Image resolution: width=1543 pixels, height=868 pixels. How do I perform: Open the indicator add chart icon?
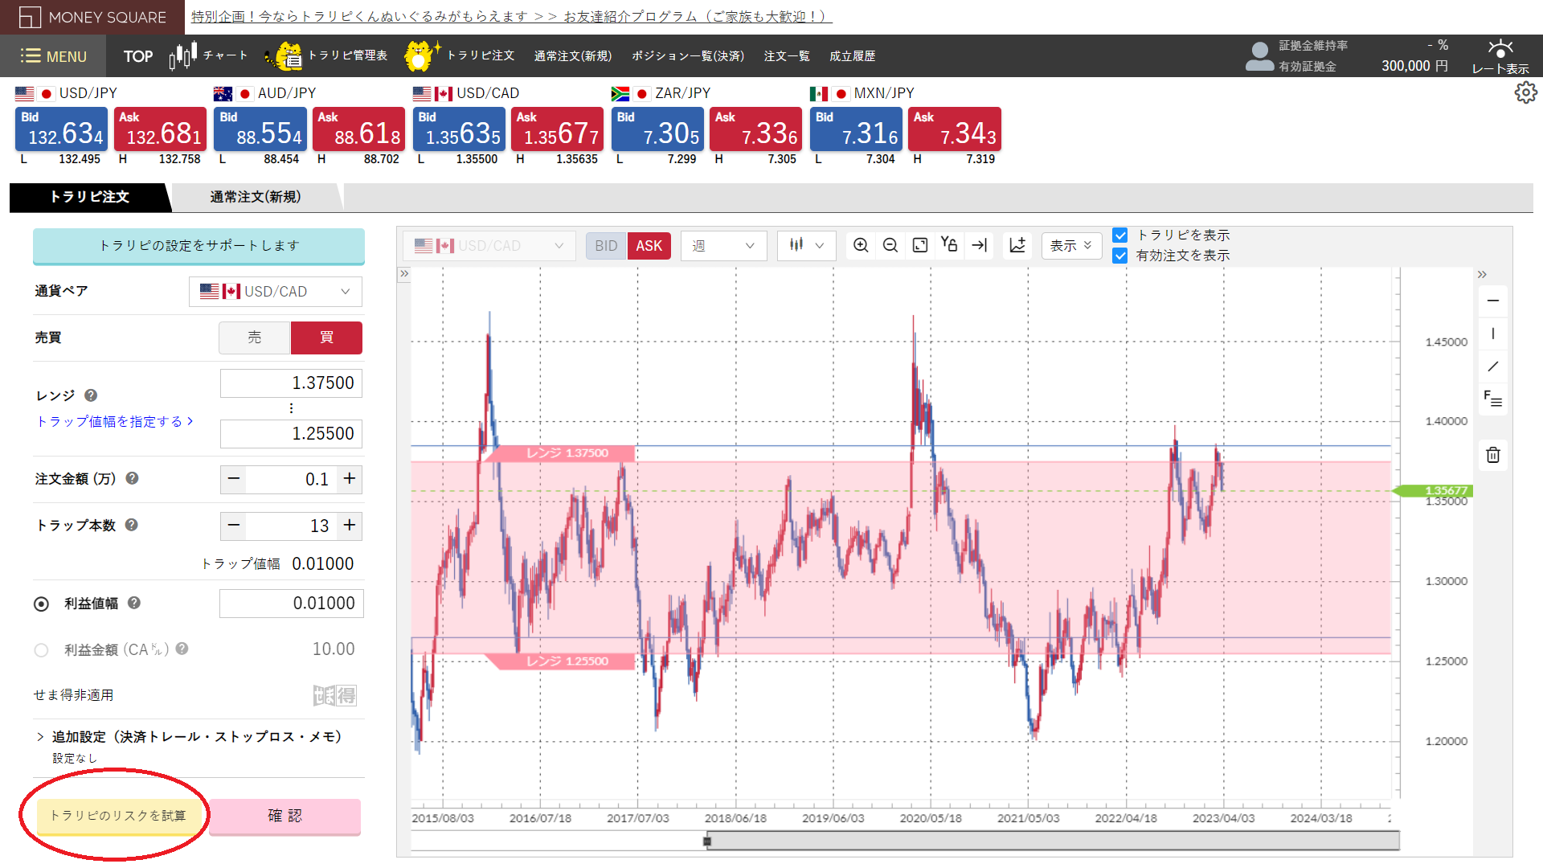click(1017, 245)
